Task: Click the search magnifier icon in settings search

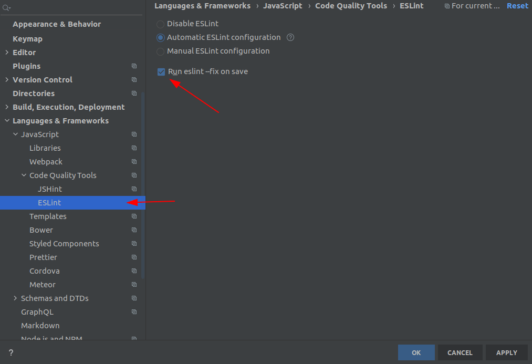Action: tap(6, 8)
